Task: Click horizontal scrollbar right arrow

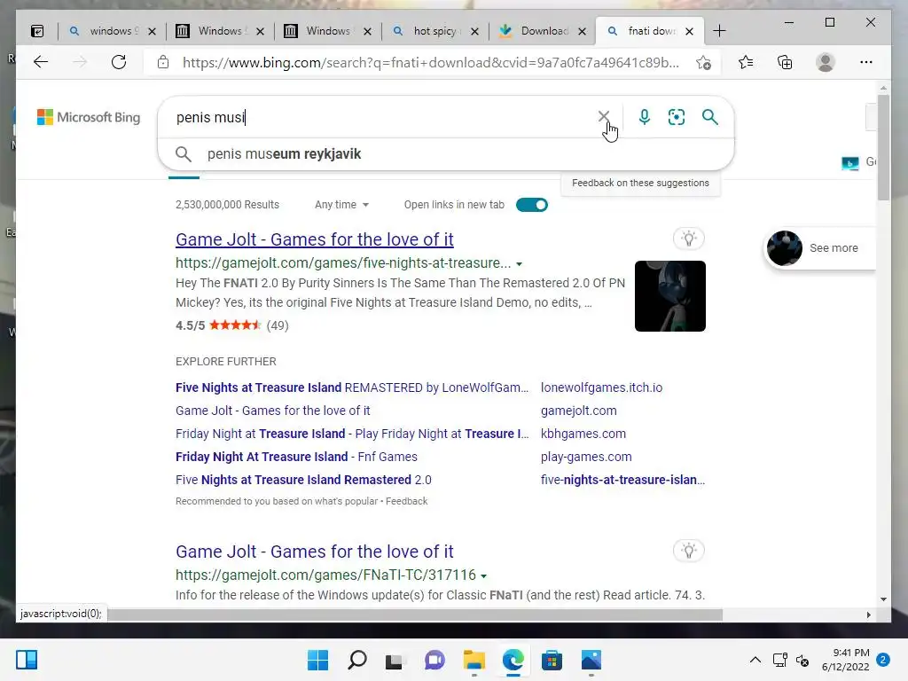Action: pos(869,615)
